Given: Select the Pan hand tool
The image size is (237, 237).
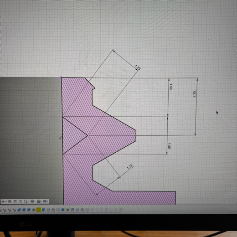Looking at the screenshot, I should point(15,201).
